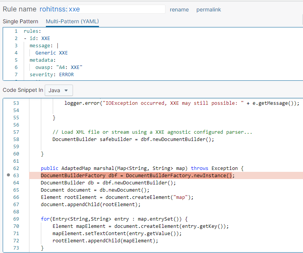303x253 pixels.
Task: Click the 'severity: ERROR' YAML line
Action: 52,75
